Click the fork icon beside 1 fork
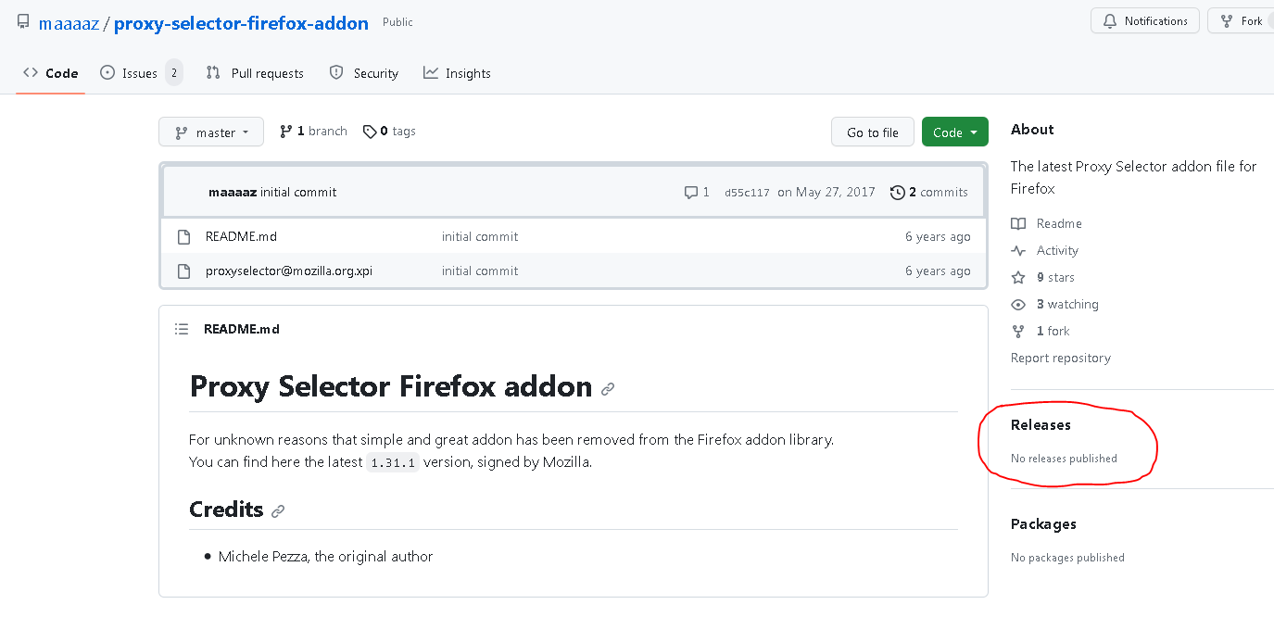This screenshot has height=642, width=1274. click(x=1018, y=331)
